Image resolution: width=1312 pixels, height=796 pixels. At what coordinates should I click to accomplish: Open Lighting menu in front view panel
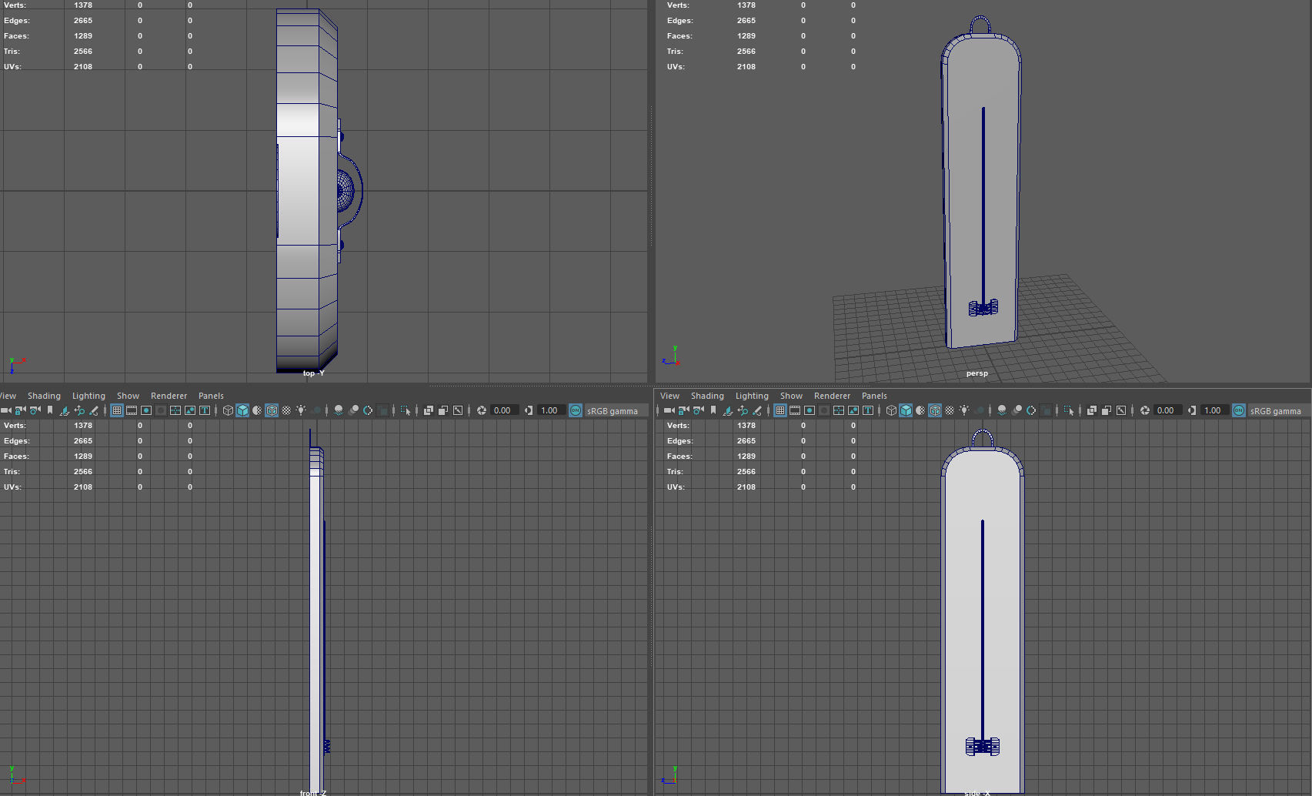88,396
